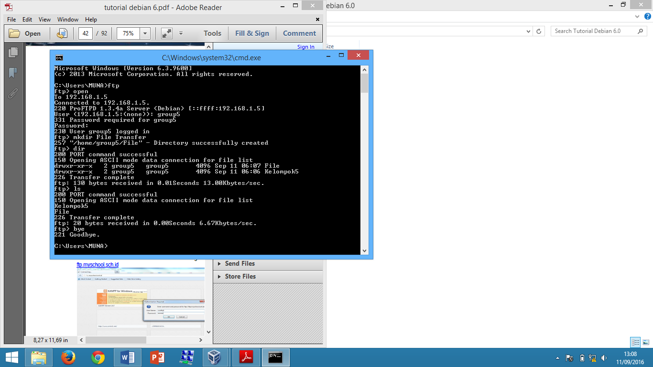Maximize the cmd.exe window
Viewport: 653px width, 367px height.
click(341, 55)
